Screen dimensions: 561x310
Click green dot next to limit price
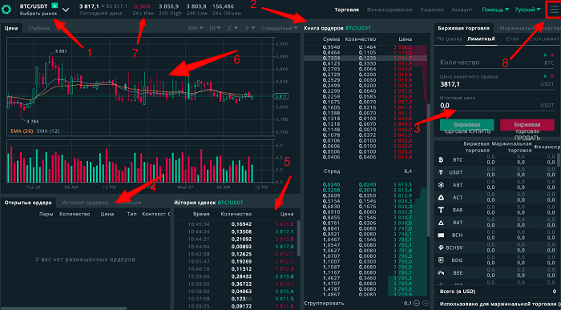545,76
